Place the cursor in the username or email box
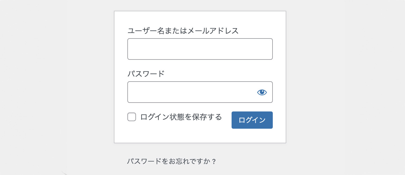The height and width of the screenshot is (175, 405). pos(200,49)
